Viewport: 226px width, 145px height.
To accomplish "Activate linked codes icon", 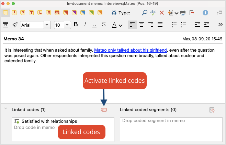I will 104,110.
